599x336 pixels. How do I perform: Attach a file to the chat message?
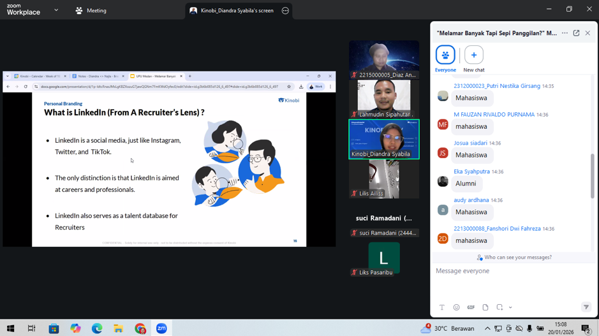[485, 307]
